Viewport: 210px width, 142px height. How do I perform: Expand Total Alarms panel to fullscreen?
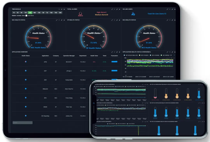coord(112,9)
